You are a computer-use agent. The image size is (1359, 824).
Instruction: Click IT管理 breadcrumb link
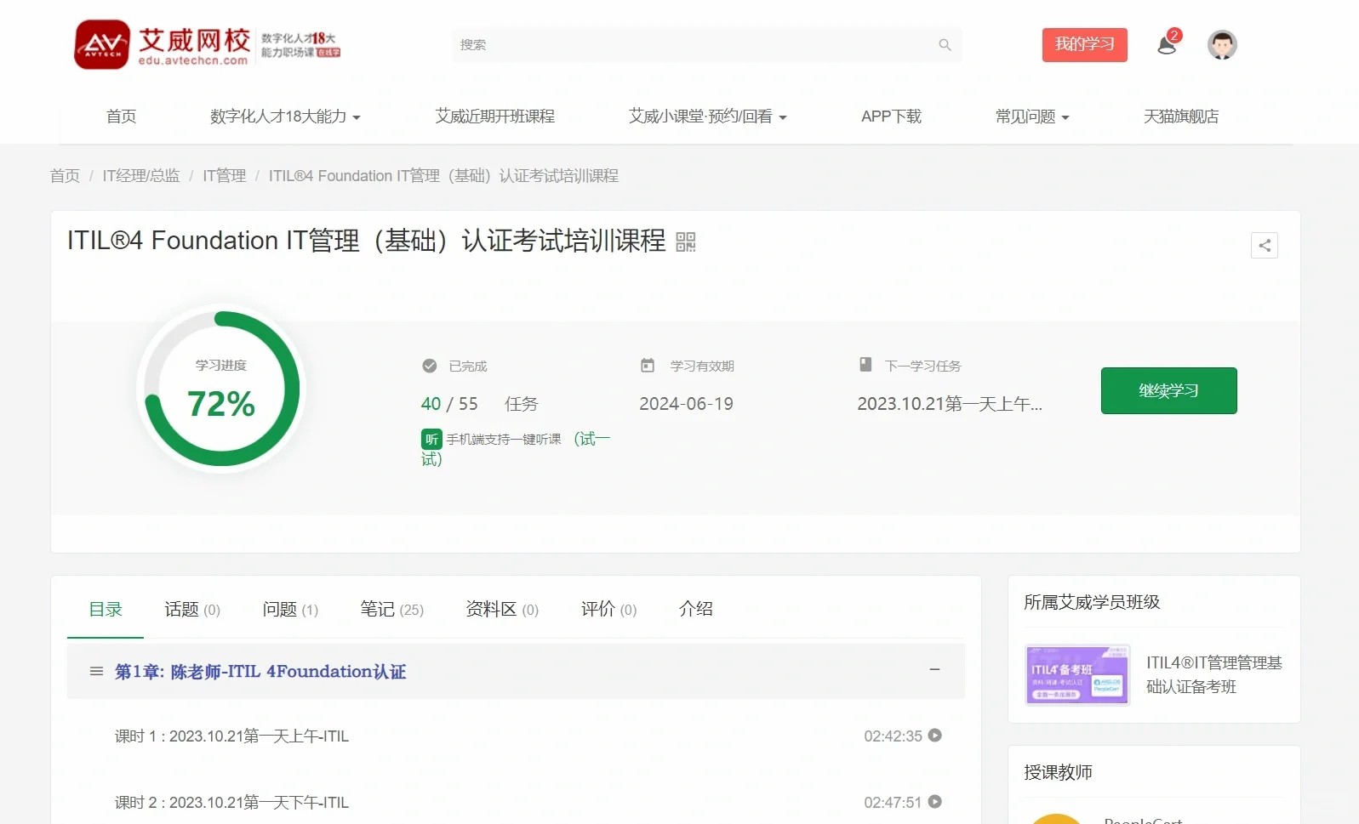(225, 176)
